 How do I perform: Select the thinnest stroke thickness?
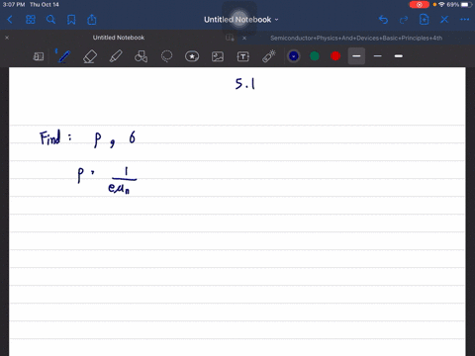click(x=378, y=56)
